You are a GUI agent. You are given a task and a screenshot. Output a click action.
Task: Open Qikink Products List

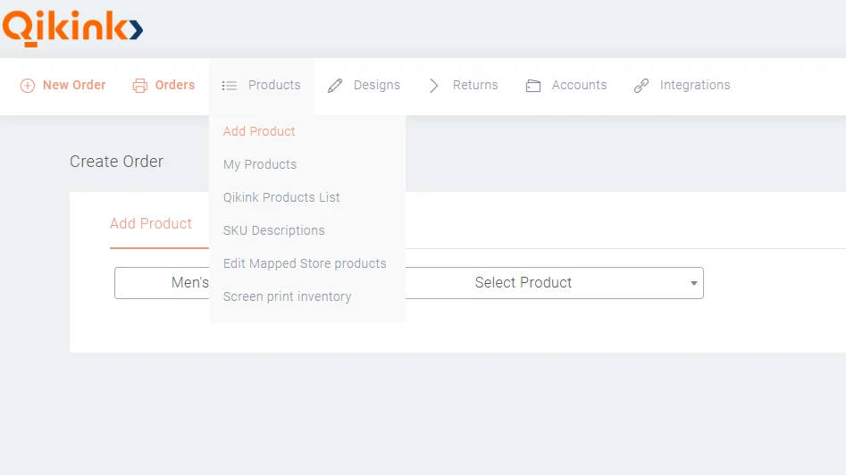click(281, 197)
